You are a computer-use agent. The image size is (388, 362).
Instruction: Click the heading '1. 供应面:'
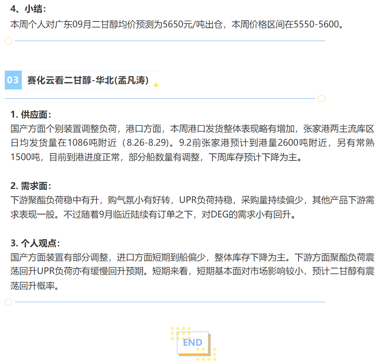(31, 115)
